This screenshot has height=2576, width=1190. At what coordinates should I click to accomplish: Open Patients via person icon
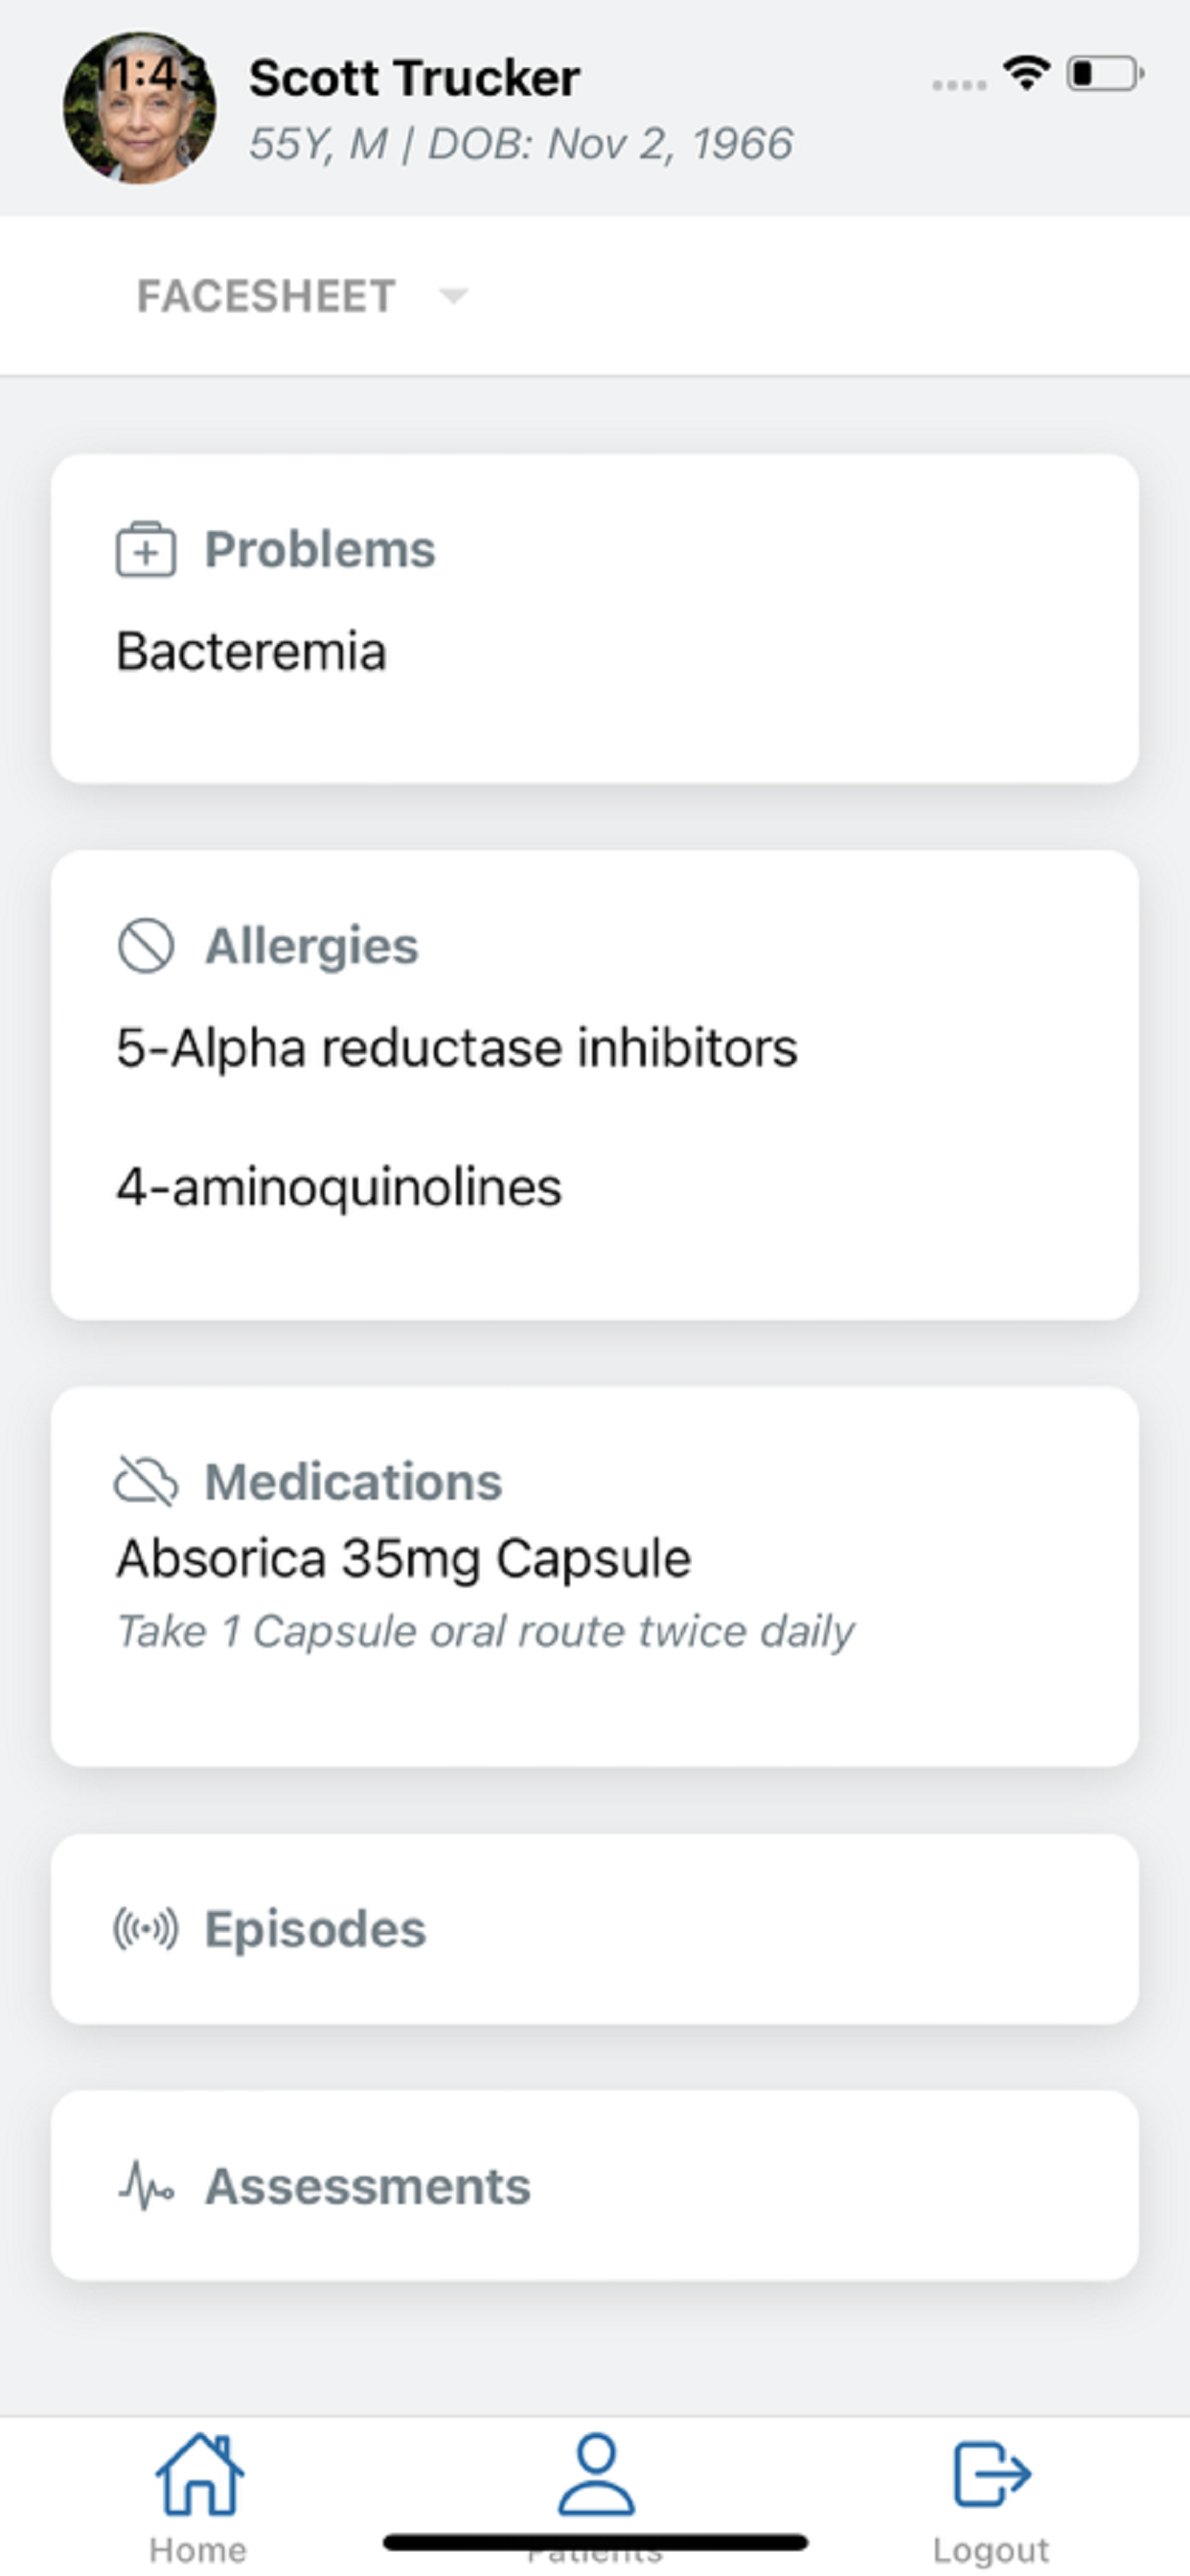pyautogui.click(x=596, y=2474)
